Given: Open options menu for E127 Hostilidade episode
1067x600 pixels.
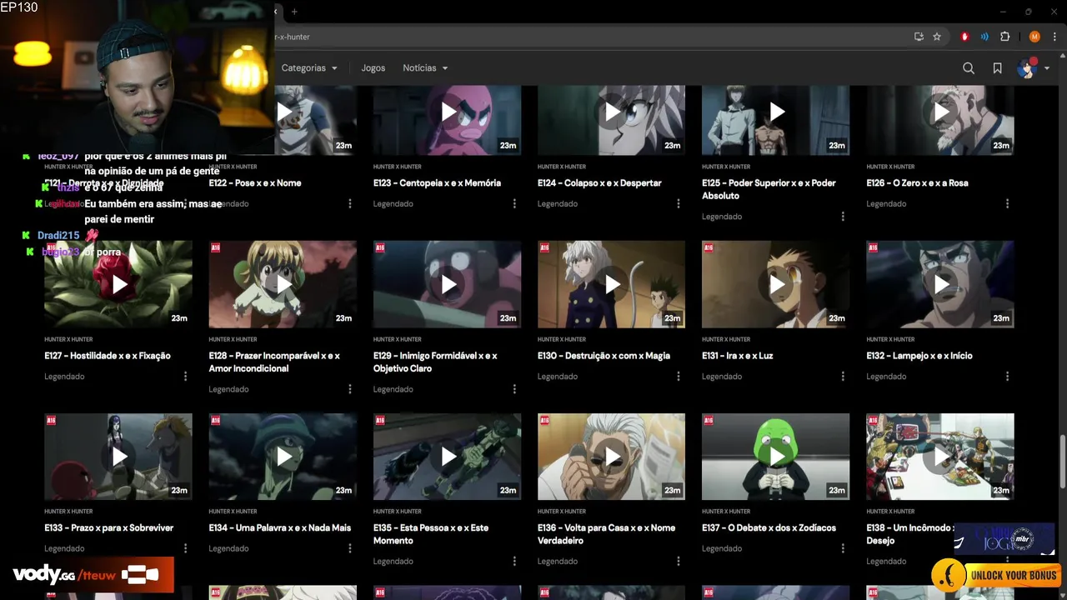Looking at the screenshot, I should 186,377.
